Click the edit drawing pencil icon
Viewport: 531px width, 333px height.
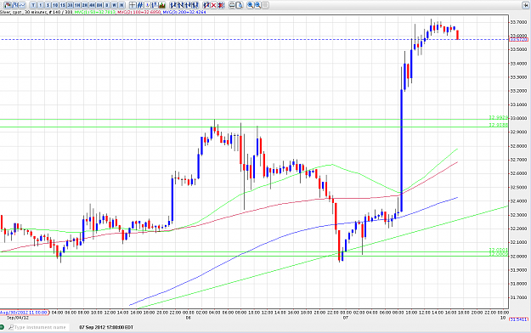[206, 5]
